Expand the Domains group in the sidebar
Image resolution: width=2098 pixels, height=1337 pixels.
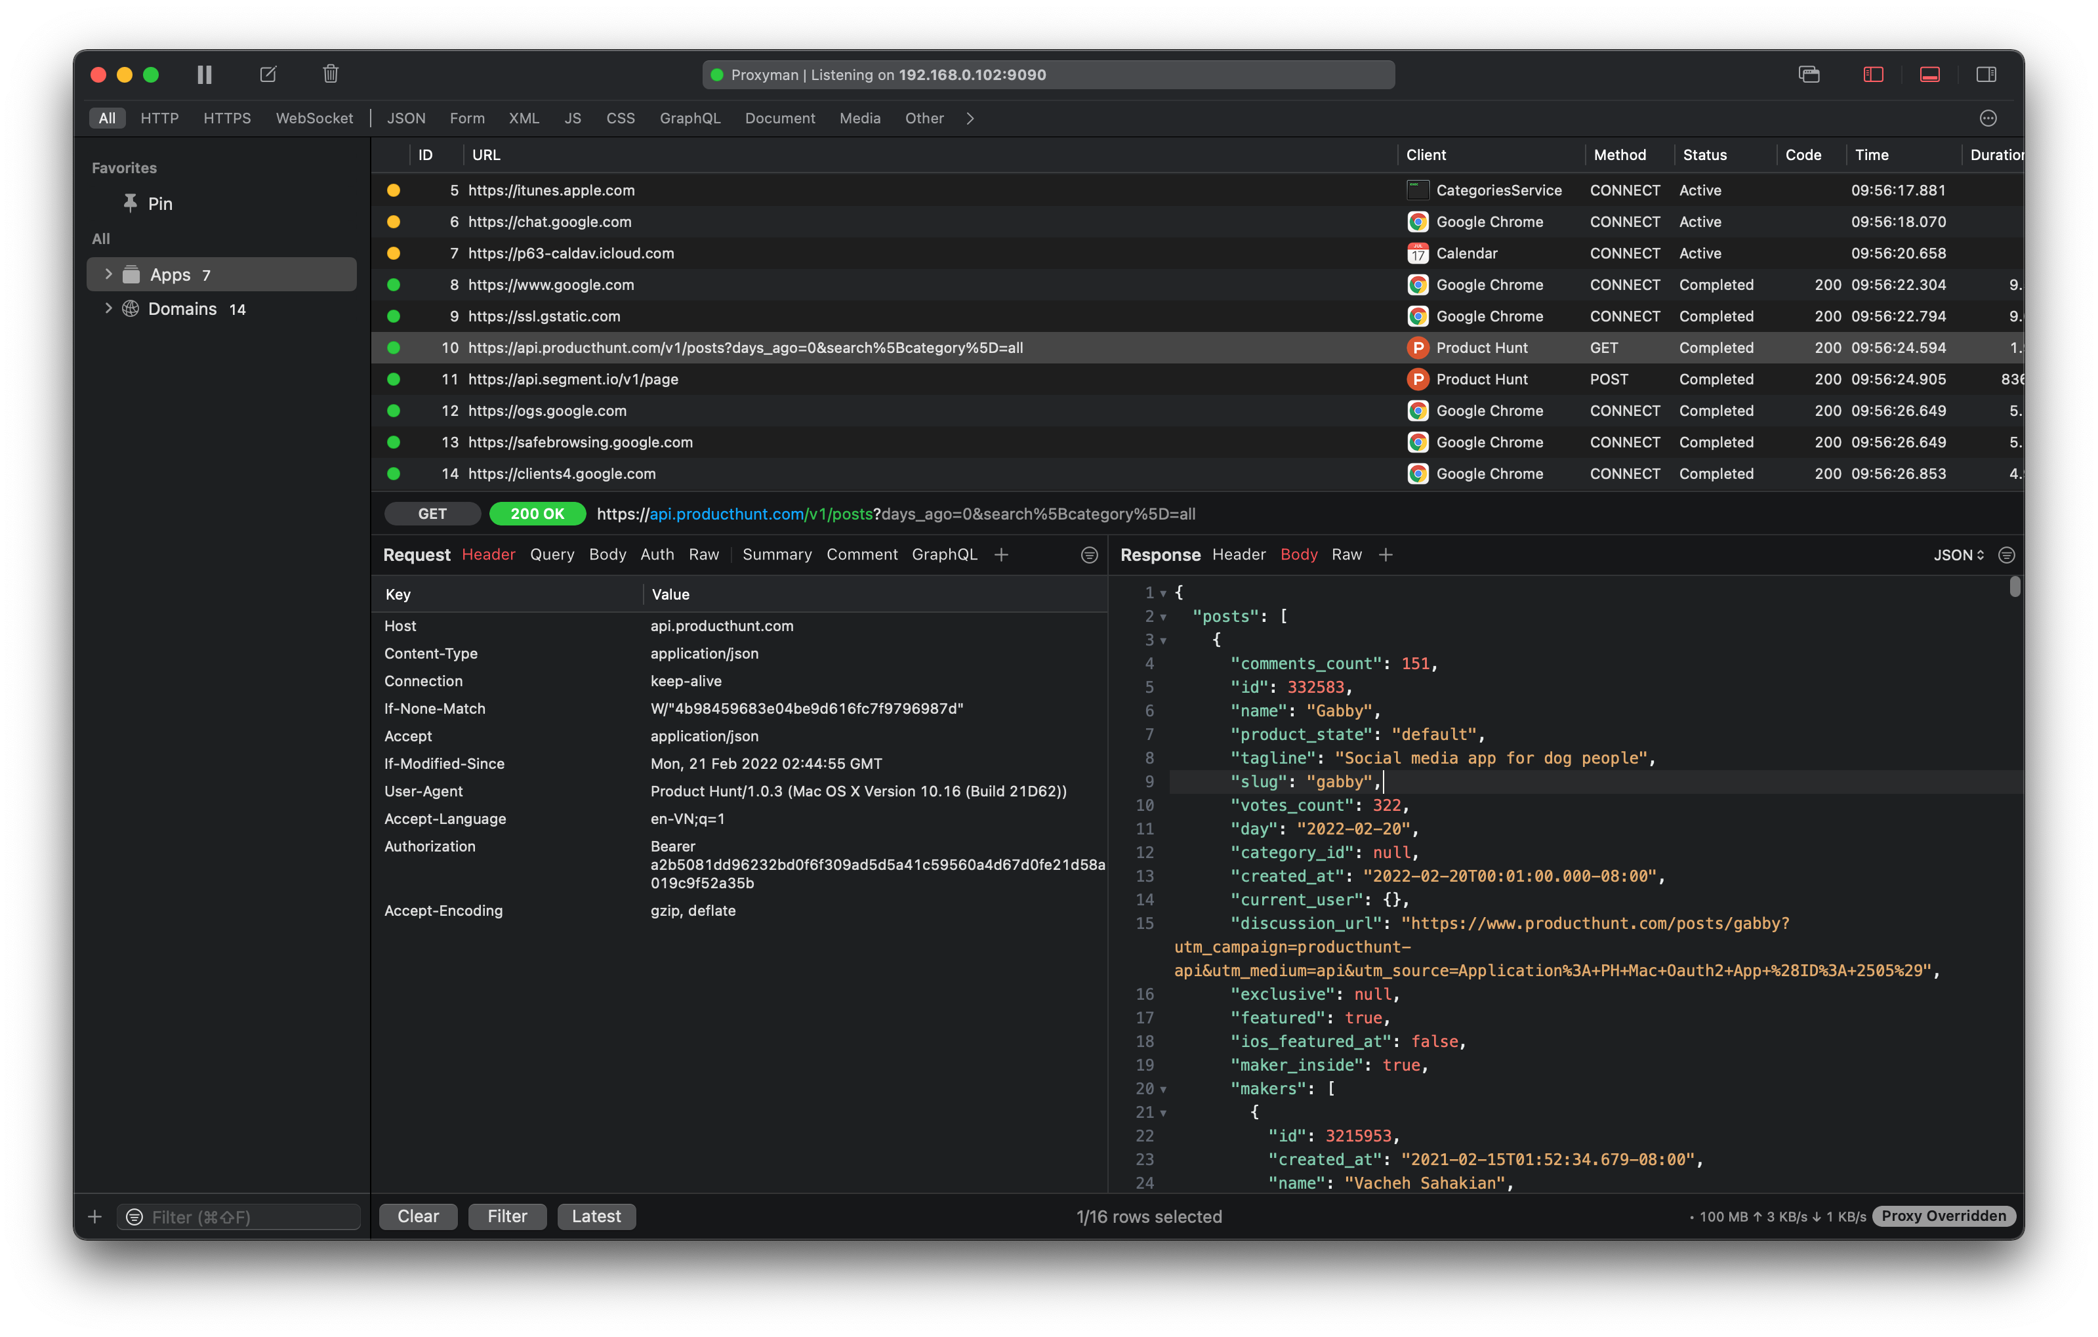point(108,308)
